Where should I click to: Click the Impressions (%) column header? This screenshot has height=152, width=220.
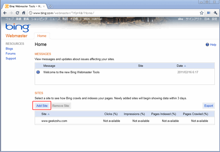click(134, 114)
